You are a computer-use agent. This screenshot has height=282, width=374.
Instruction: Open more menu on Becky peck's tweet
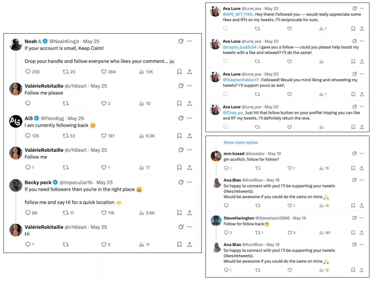(190, 182)
